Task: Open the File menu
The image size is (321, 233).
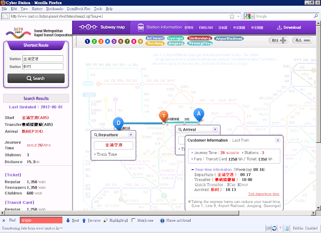Action: [4, 9]
